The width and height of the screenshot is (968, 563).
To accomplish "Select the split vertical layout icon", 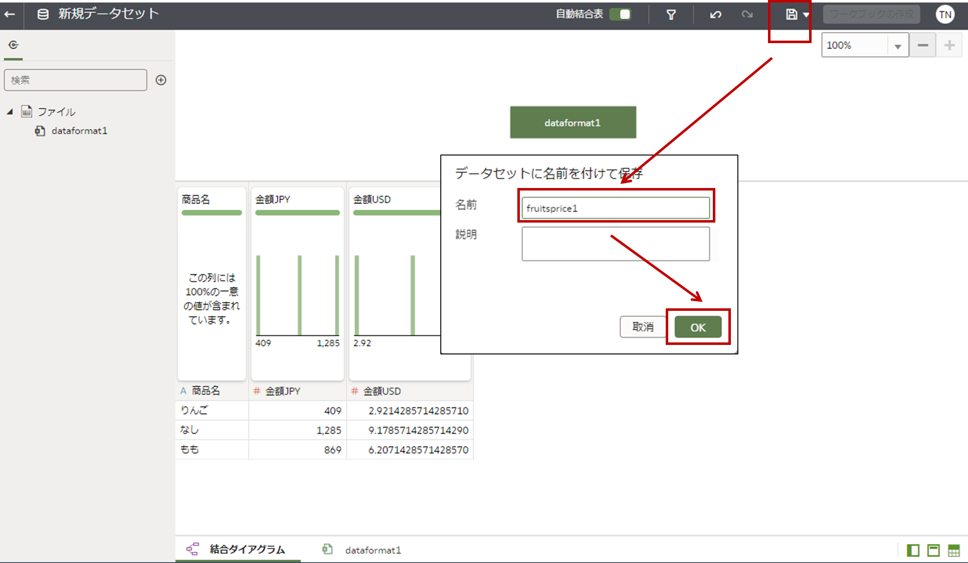I will click(x=913, y=550).
